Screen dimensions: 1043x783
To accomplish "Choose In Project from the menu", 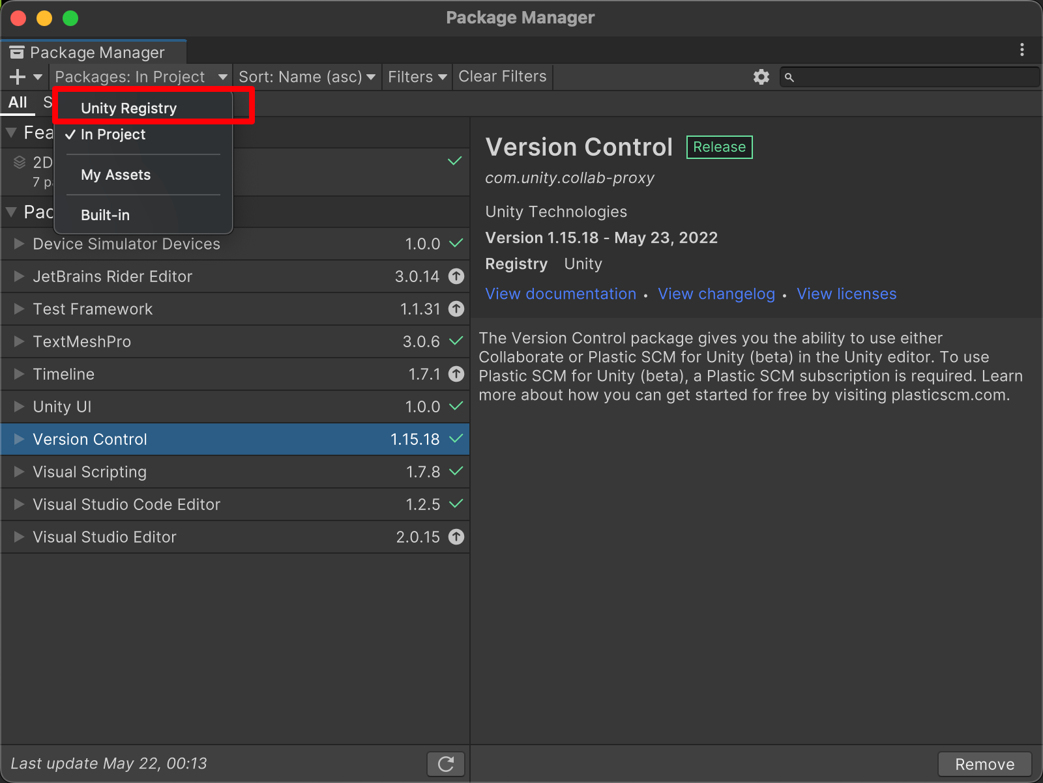I will pos(143,134).
